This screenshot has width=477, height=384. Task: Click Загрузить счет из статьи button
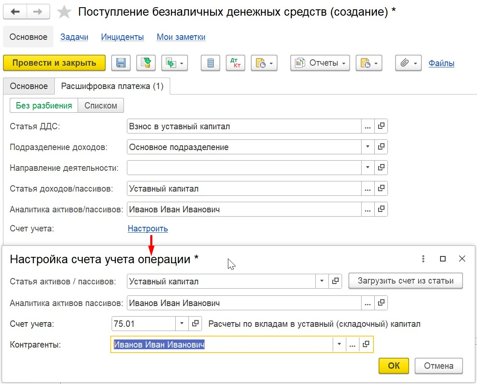click(406, 281)
